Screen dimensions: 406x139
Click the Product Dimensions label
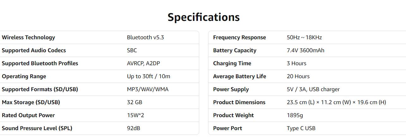[239, 102]
